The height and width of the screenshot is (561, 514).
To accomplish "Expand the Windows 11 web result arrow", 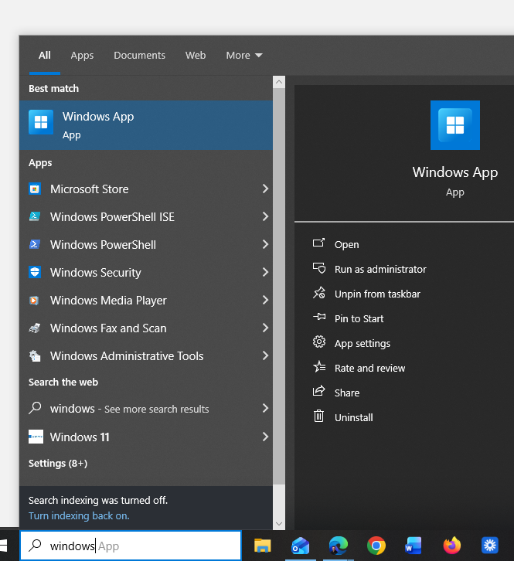I will click(x=264, y=437).
